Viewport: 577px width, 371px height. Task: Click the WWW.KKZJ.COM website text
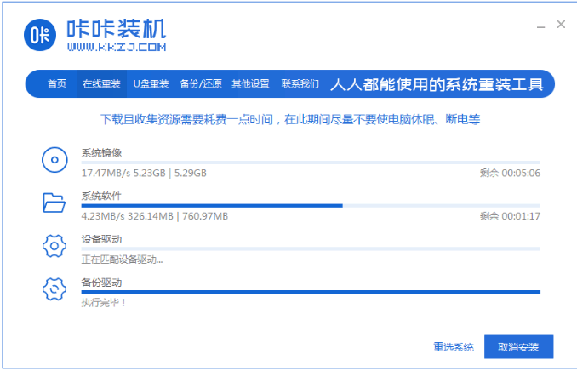coord(117,47)
